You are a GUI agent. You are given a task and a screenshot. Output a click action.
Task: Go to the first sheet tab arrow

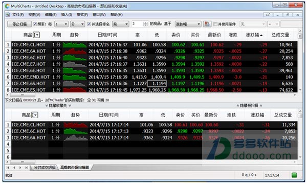pos(8,168)
